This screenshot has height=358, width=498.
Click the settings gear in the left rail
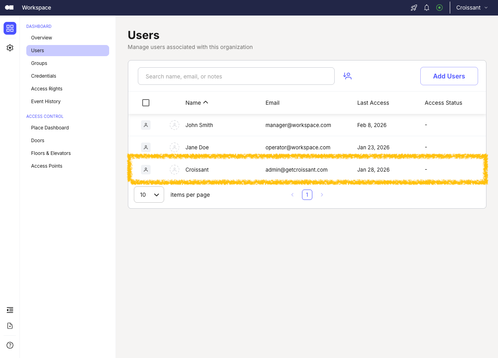coord(10,48)
